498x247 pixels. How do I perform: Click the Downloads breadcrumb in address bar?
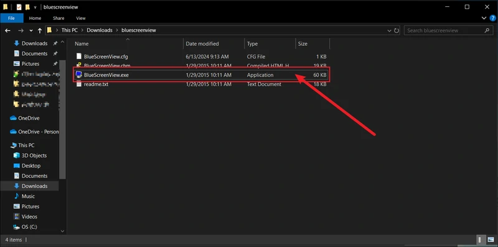pos(100,30)
